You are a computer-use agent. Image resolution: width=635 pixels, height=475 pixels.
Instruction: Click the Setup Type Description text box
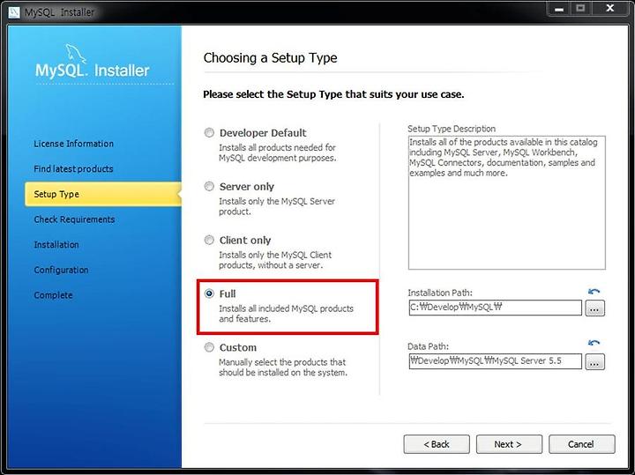pos(506,203)
